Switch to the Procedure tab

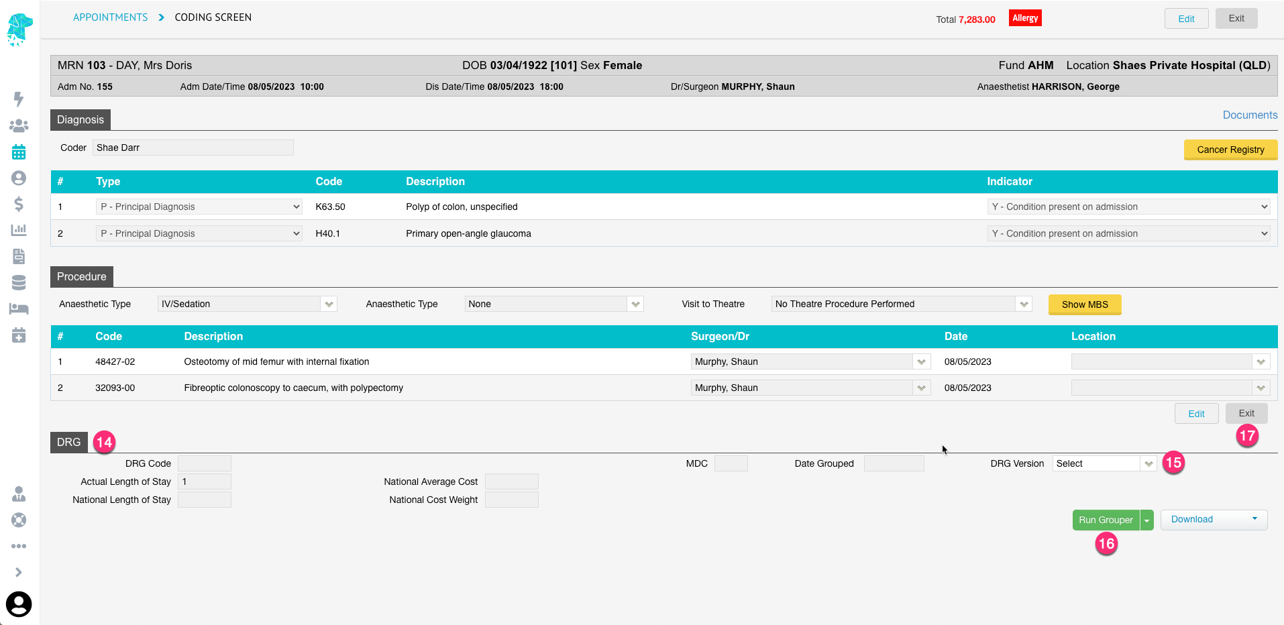[81, 276]
